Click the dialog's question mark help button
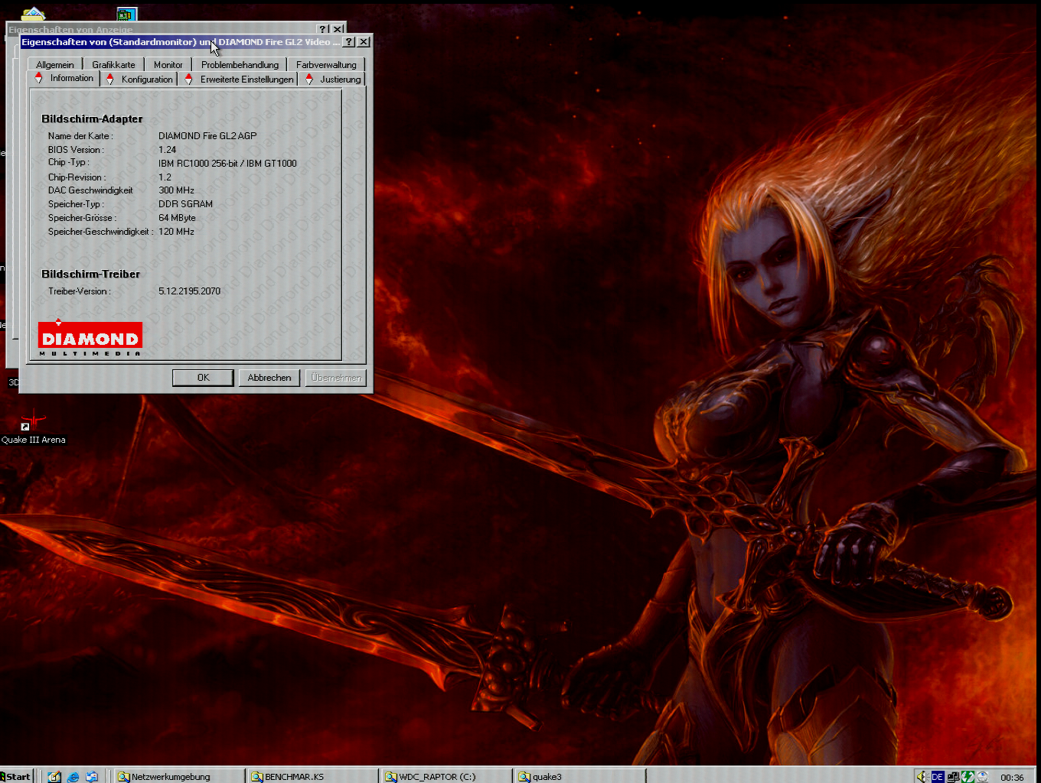 pos(349,42)
